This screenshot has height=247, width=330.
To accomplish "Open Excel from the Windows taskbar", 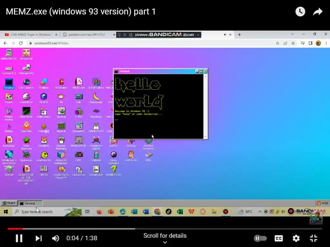I will [180, 212].
